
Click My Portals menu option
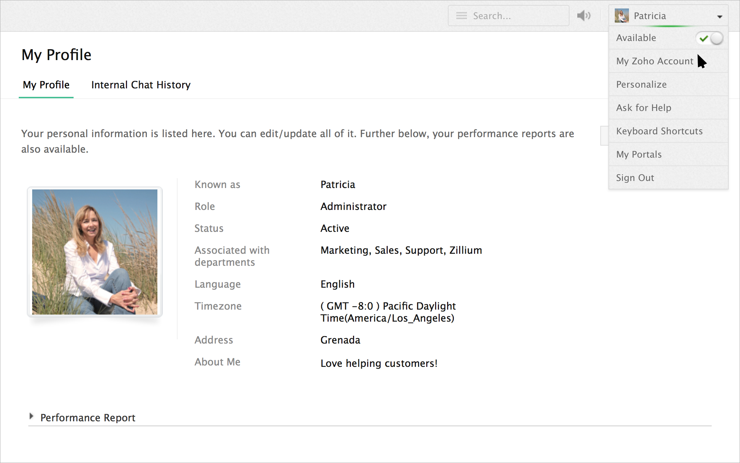click(x=638, y=154)
